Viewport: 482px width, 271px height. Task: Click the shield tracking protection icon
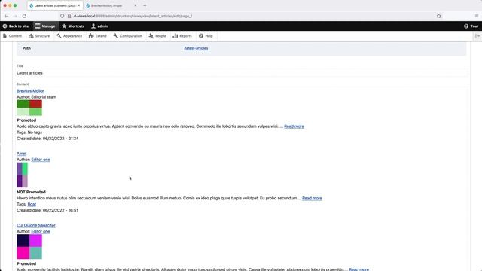[63, 16]
